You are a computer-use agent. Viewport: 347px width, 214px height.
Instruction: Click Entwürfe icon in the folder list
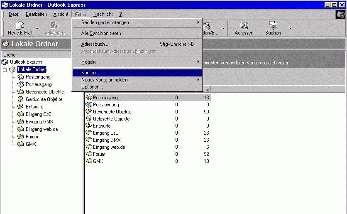point(89,125)
